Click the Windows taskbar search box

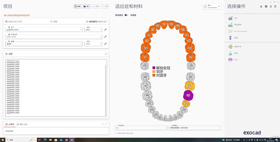pos(21,140)
